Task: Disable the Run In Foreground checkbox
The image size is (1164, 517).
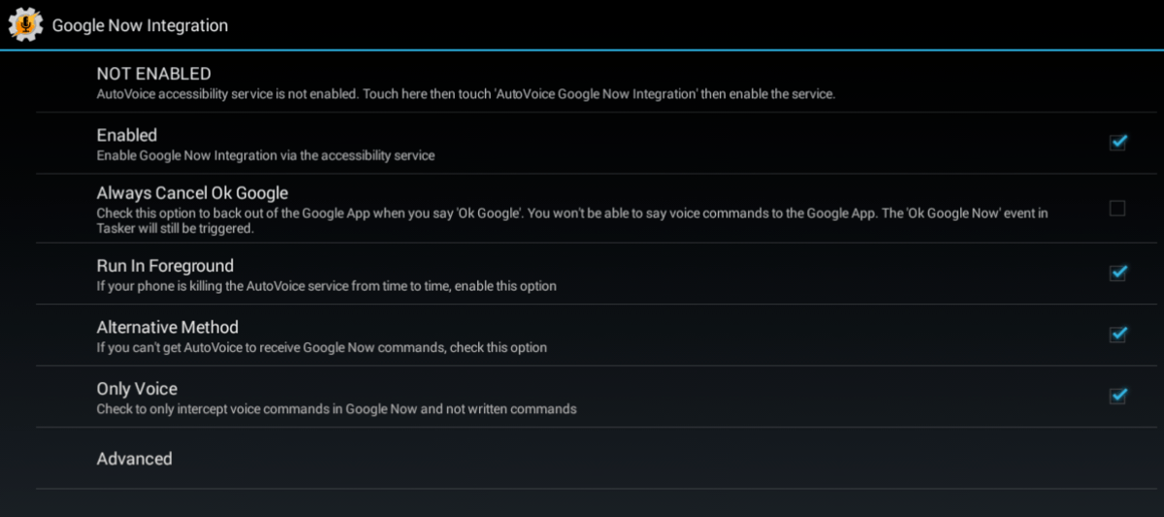Action: 1117,273
